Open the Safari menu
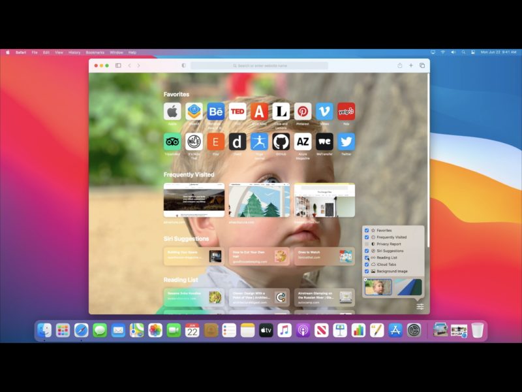 21,52
